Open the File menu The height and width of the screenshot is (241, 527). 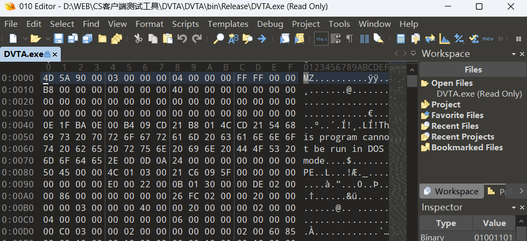tap(11, 24)
